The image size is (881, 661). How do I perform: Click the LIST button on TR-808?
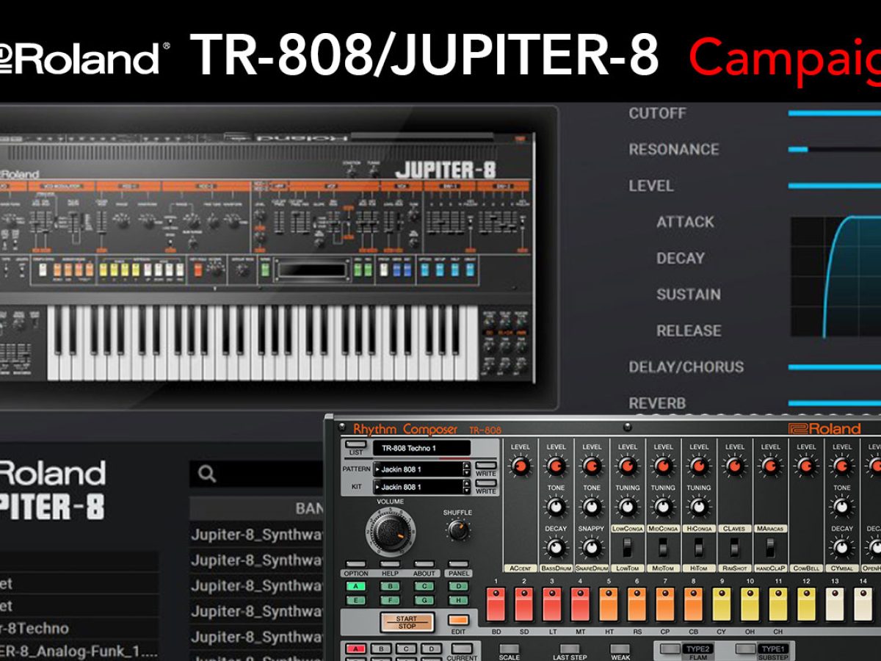coord(356,444)
